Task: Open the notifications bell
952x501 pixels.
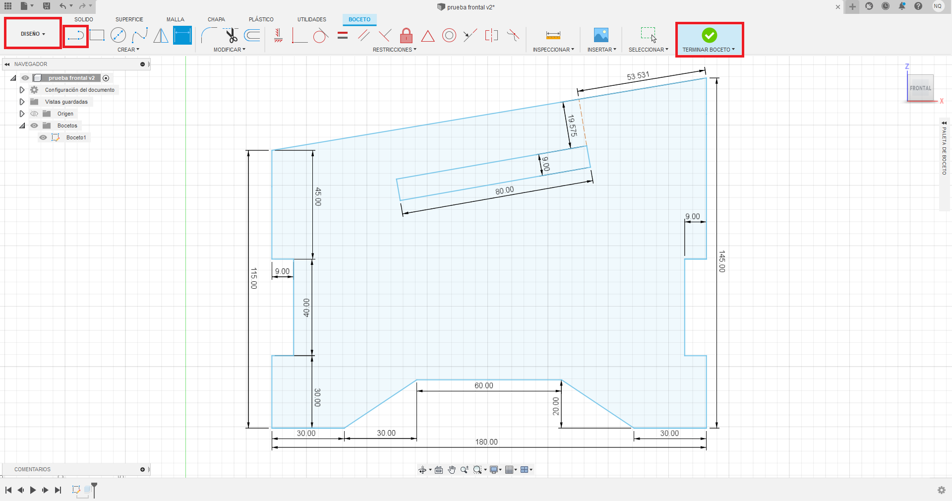Action: point(902,6)
